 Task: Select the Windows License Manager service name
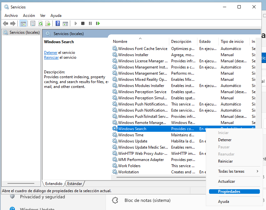143,61
